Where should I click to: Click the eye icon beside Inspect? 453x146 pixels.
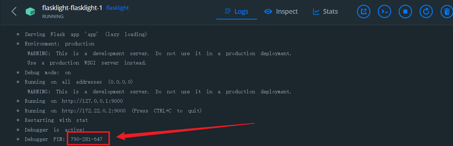point(268,12)
